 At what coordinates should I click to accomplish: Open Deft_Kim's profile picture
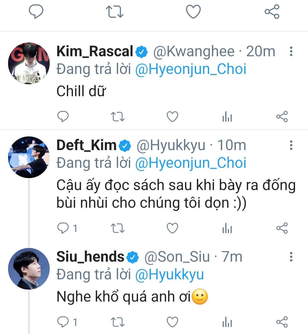click(x=29, y=157)
